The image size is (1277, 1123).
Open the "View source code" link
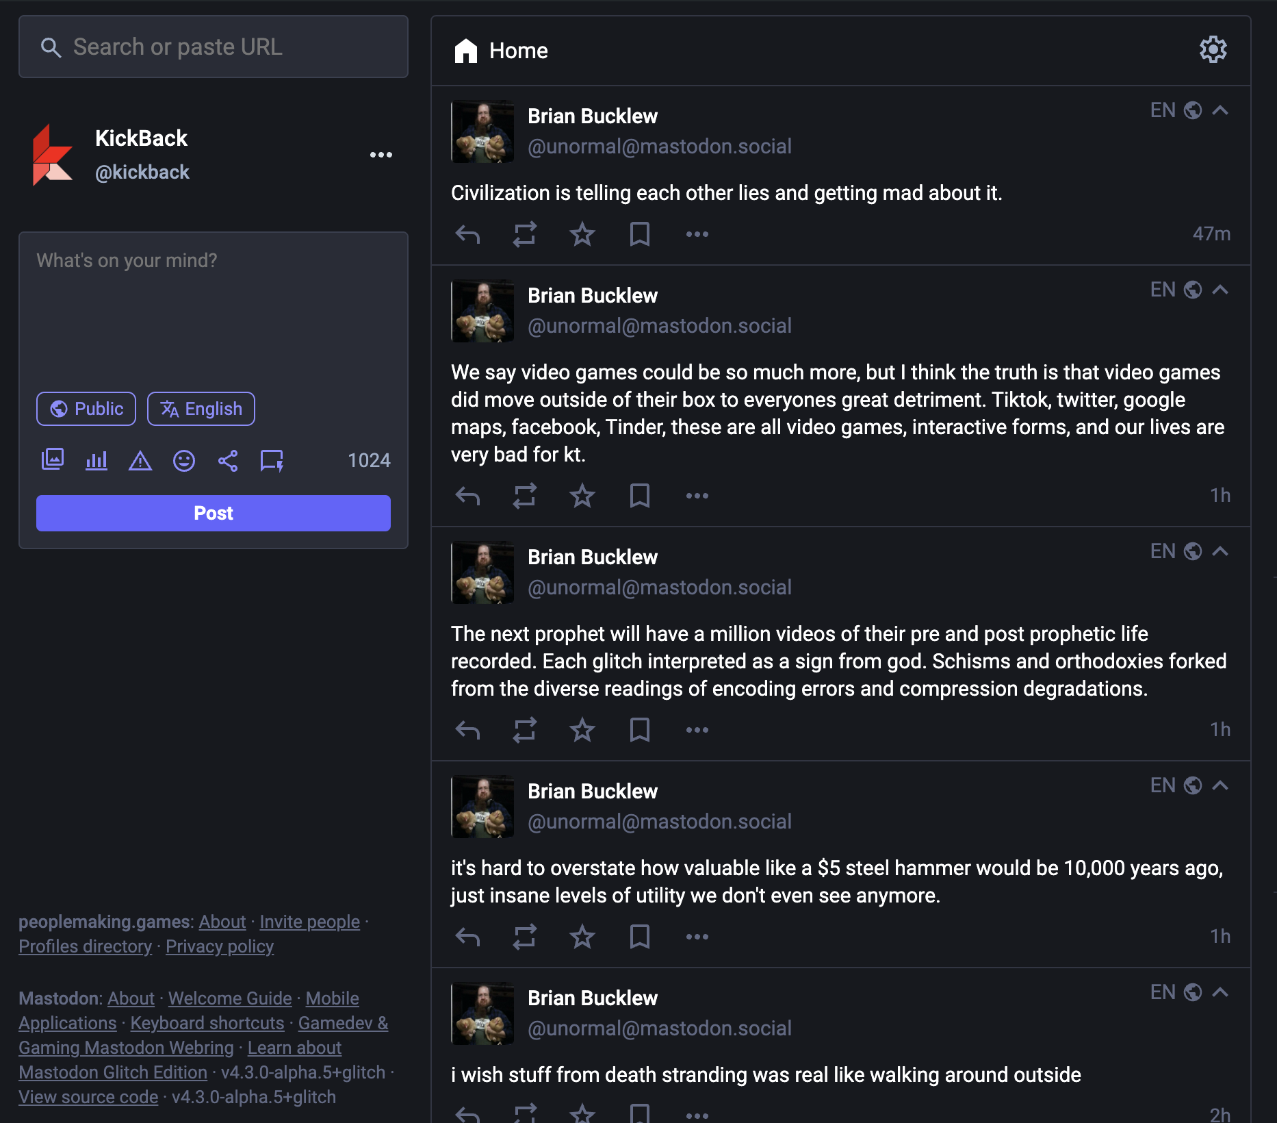click(88, 1096)
